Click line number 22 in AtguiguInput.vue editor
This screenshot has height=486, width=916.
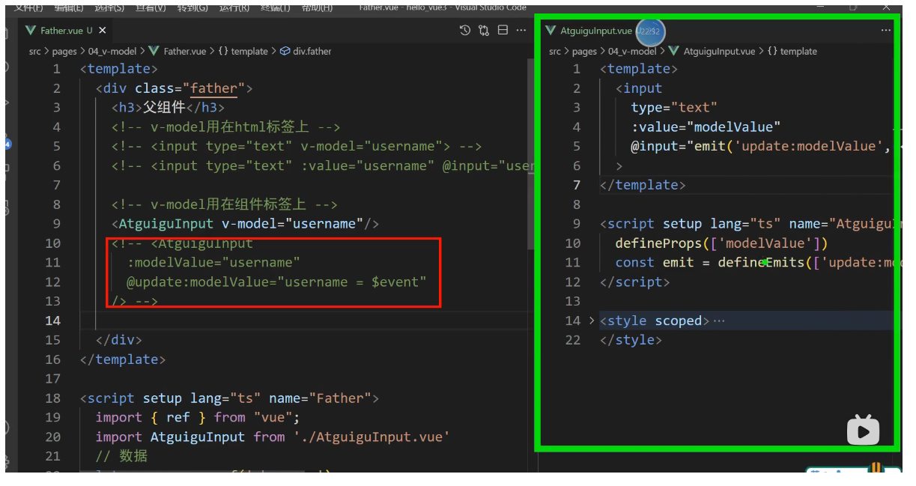click(573, 340)
